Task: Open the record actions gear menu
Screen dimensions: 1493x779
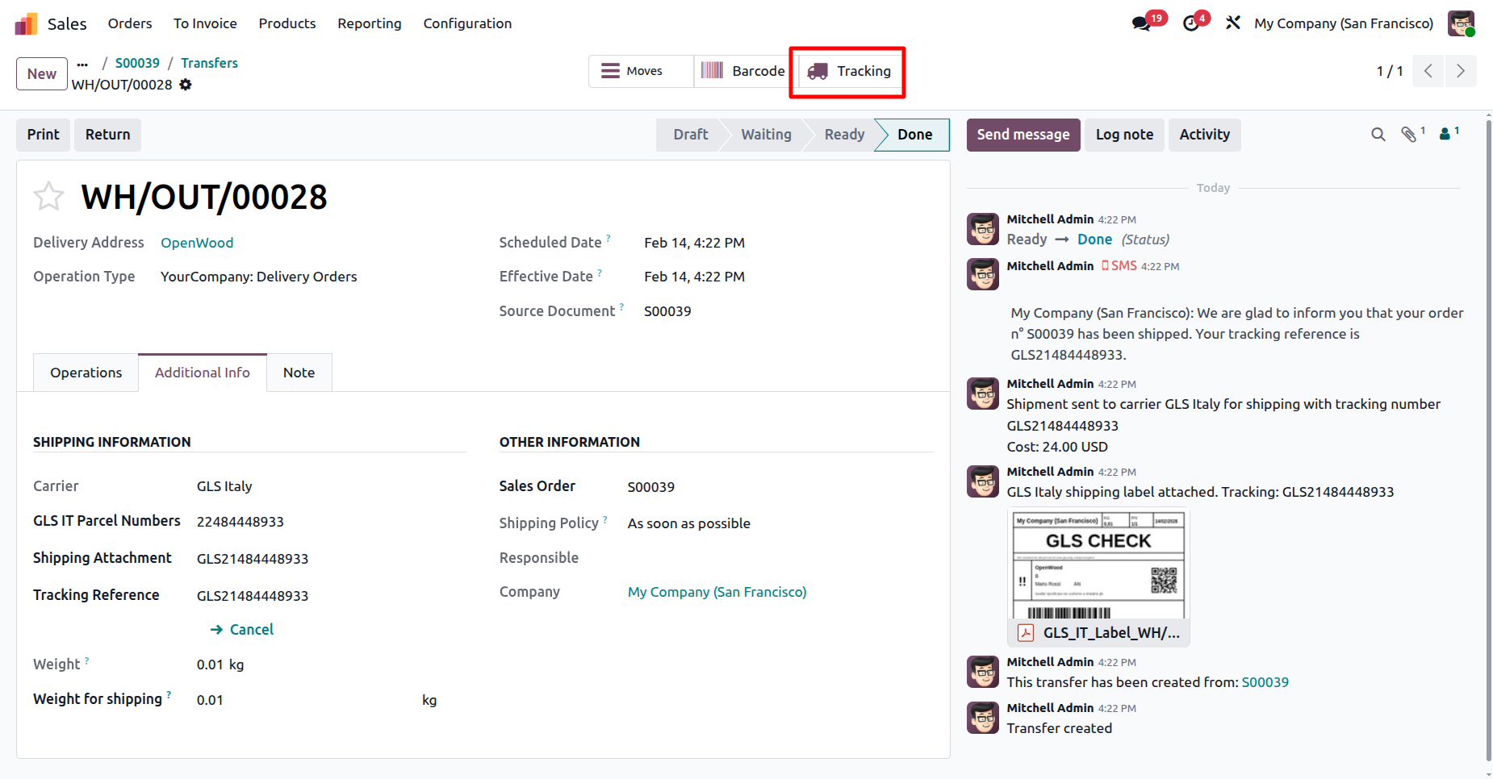Action: 186,85
